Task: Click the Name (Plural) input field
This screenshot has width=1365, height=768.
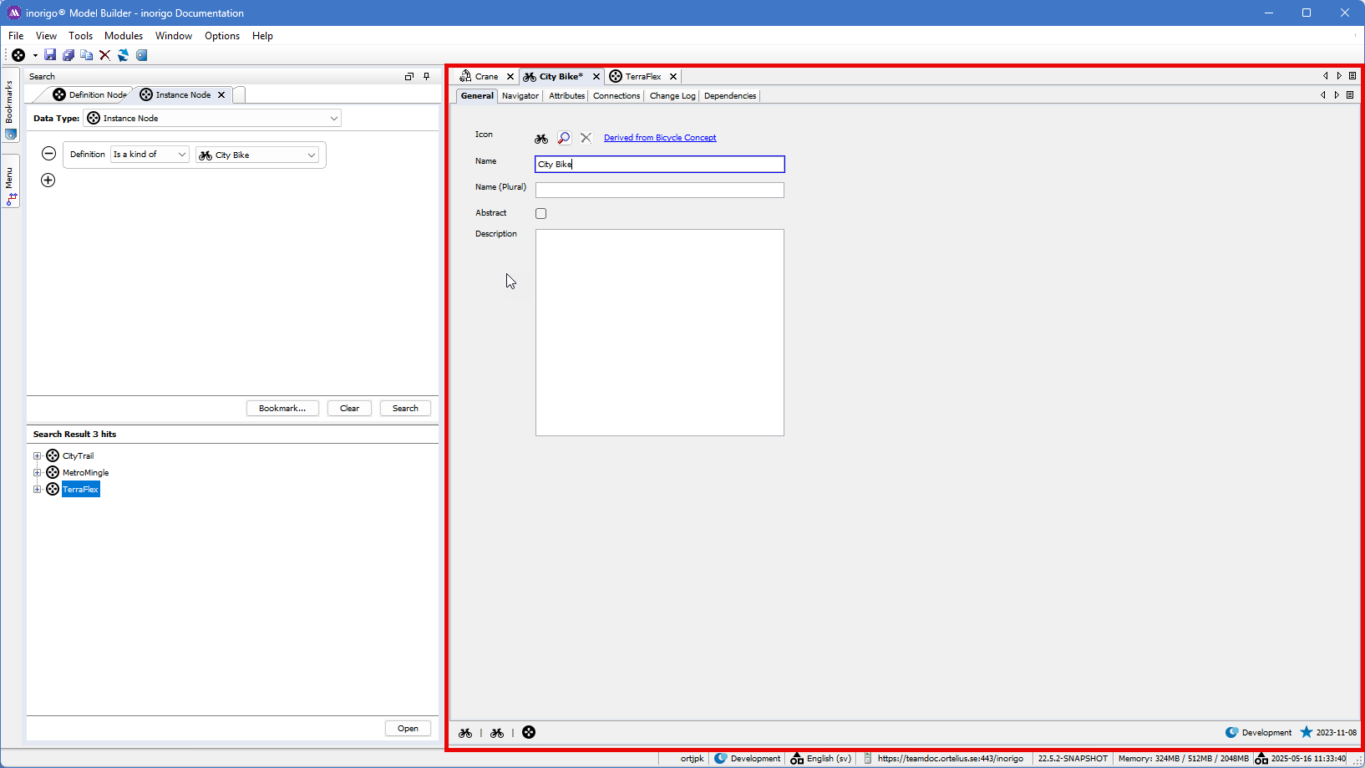Action: click(x=659, y=191)
